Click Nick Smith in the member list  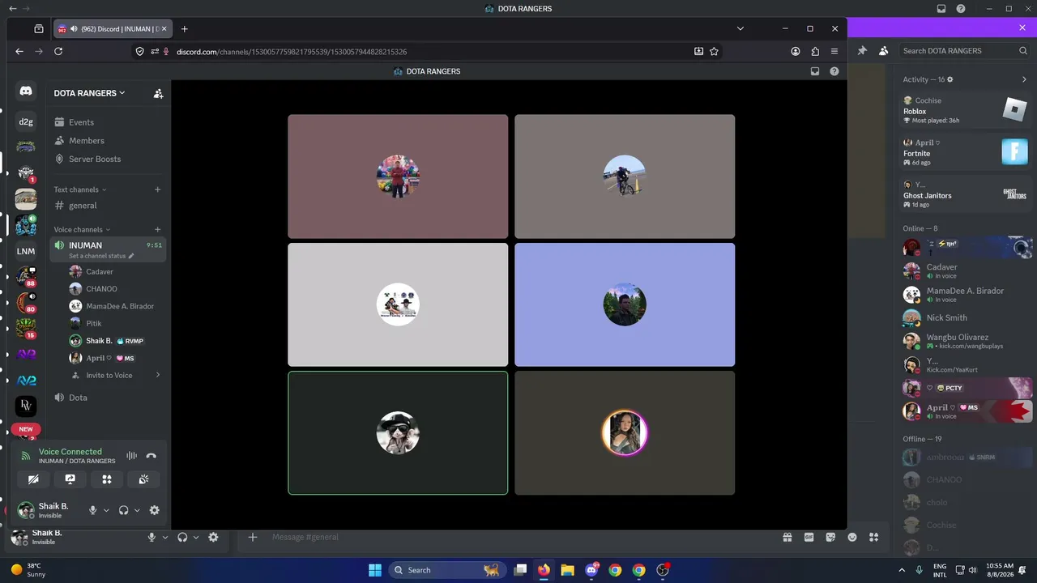click(x=967, y=318)
